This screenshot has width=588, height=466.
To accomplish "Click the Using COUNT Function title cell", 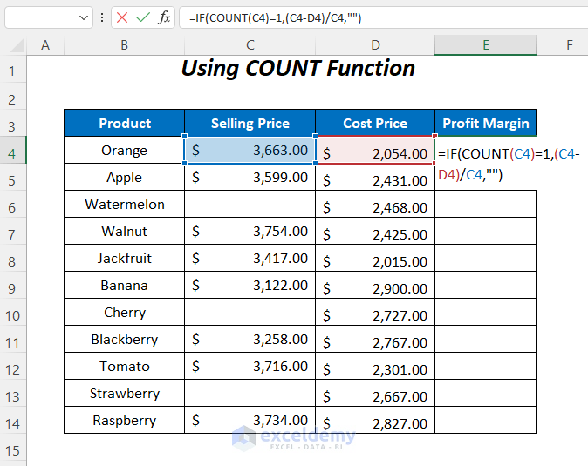I will (297, 69).
